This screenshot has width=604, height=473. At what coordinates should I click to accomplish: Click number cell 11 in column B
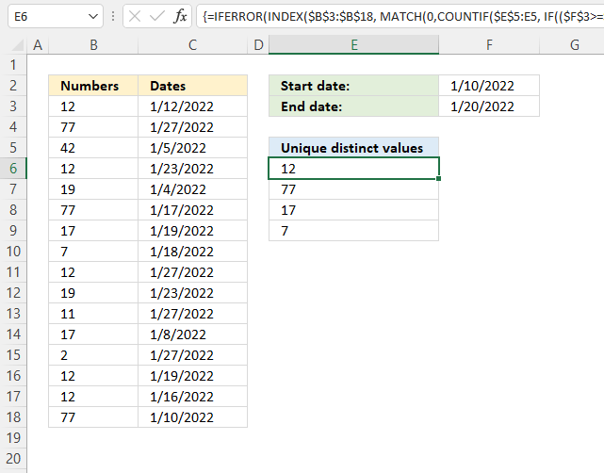(x=93, y=314)
